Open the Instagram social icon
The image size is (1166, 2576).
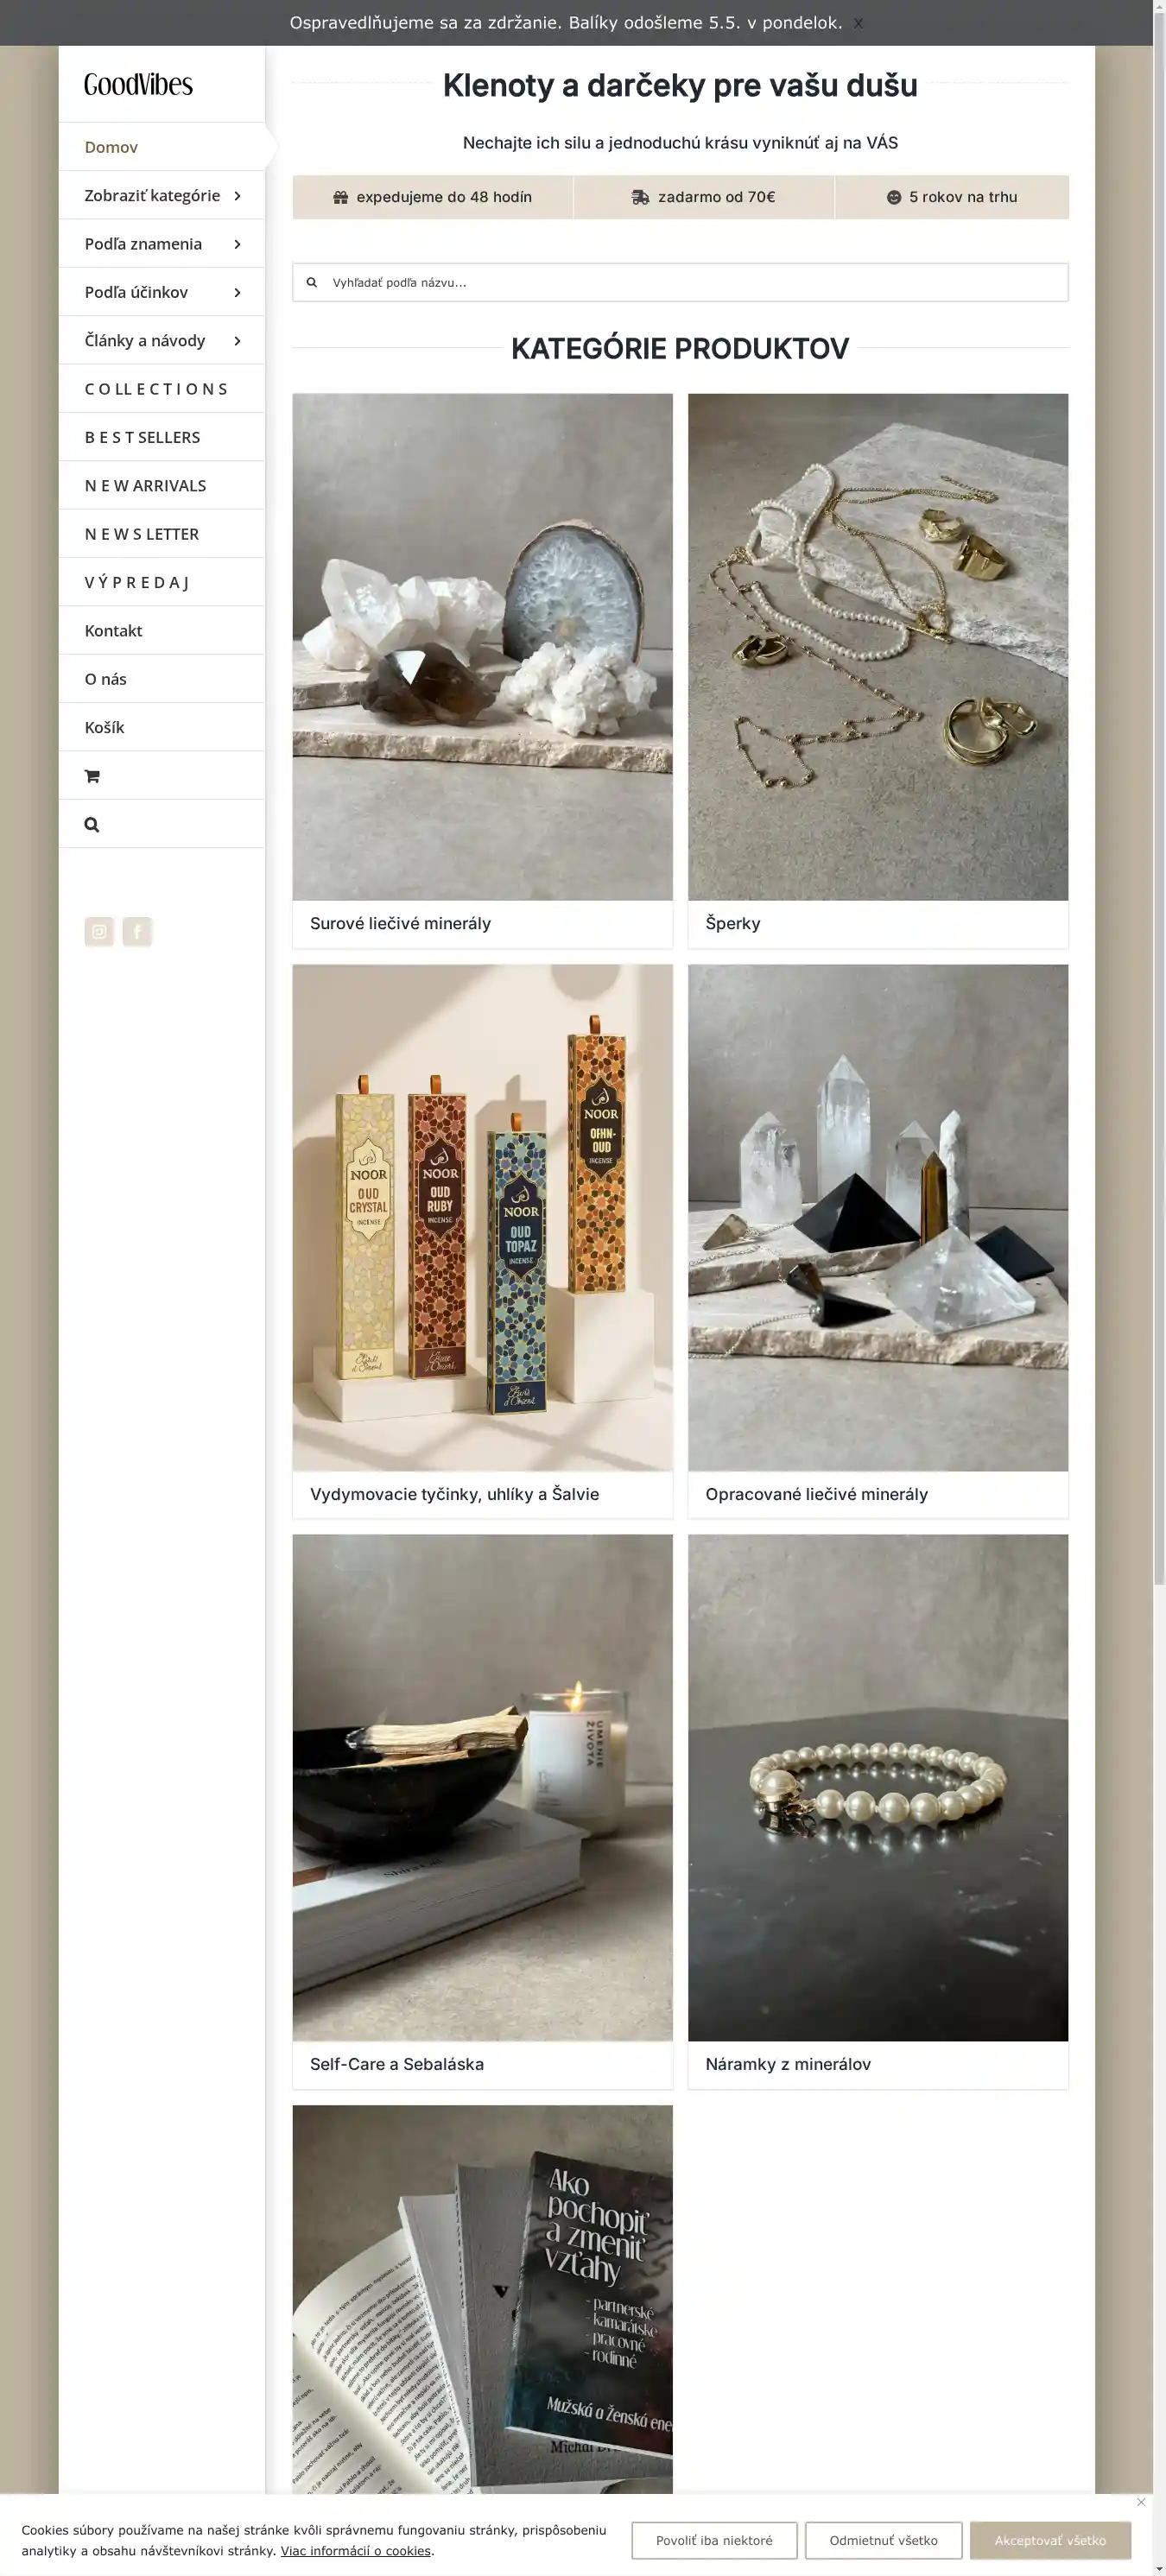(99, 932)
